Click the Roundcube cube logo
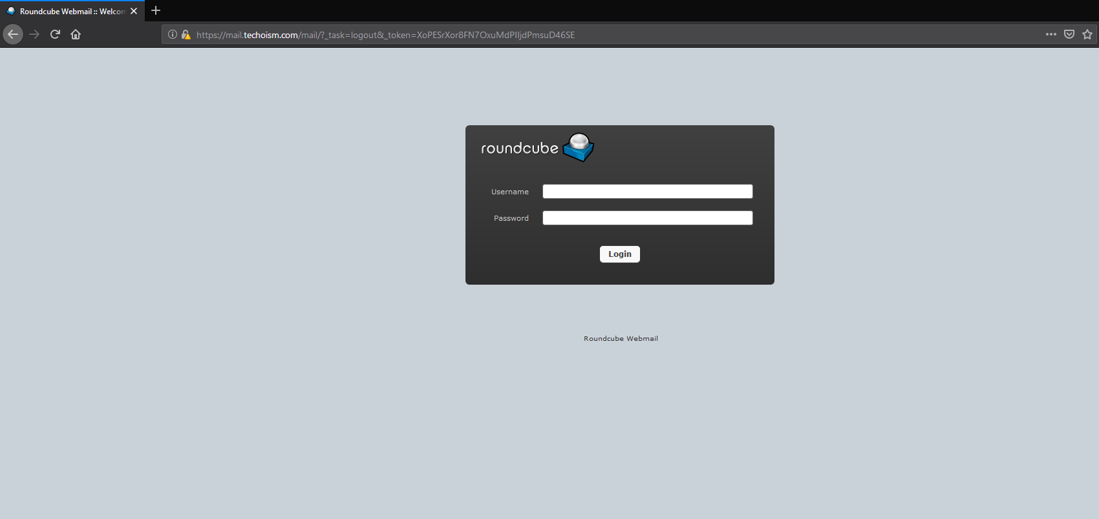Viewport: 1099px width, 519px height. click(x=579, y=148)
